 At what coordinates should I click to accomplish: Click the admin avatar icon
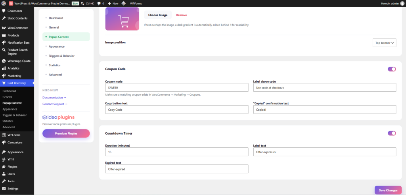pos(402,3)
